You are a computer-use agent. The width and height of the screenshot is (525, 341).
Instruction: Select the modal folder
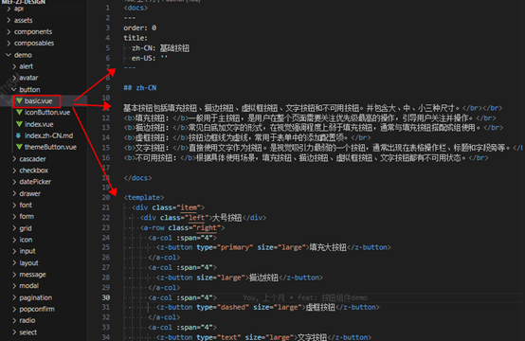click(x=28, y=286)
